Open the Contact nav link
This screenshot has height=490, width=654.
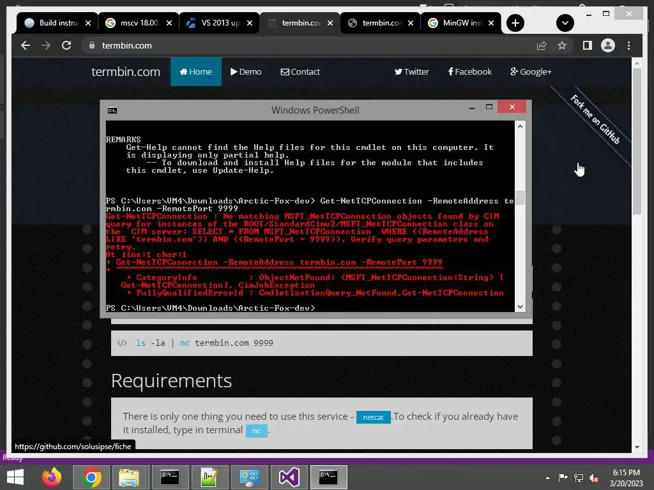coord(300,71)
